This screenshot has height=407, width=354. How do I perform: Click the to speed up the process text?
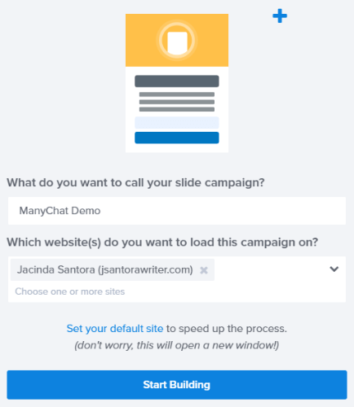click(227, 329)
